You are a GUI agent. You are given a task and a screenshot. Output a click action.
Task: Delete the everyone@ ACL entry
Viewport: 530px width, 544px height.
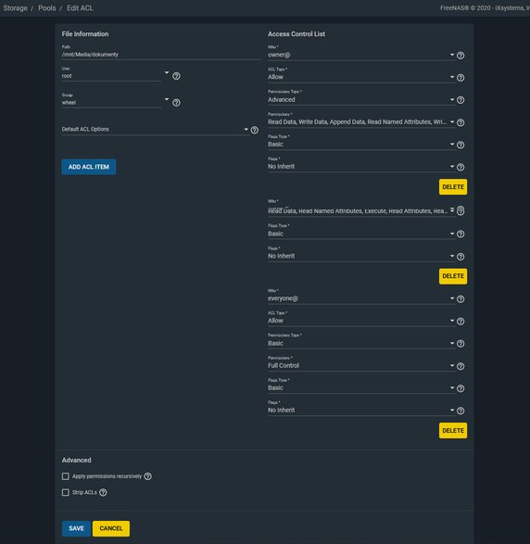[453, 431]
